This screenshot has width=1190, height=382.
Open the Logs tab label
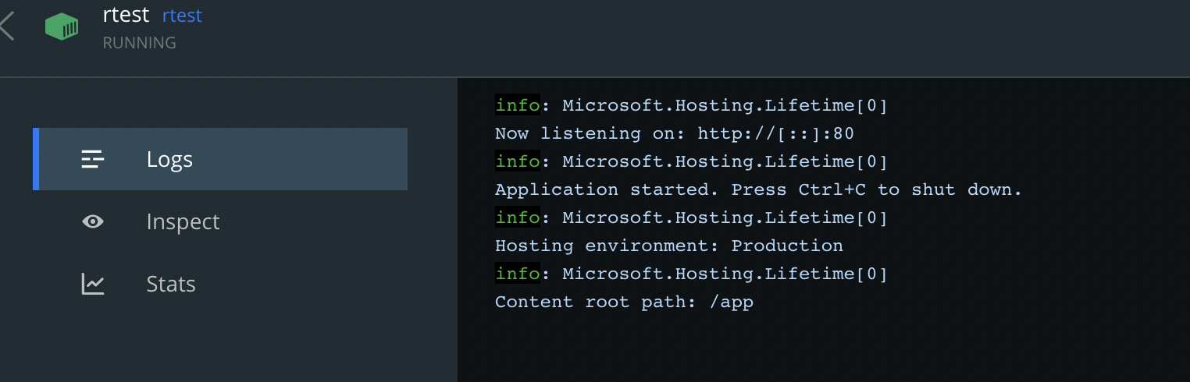pyautogui.click(x=169, y=160)
